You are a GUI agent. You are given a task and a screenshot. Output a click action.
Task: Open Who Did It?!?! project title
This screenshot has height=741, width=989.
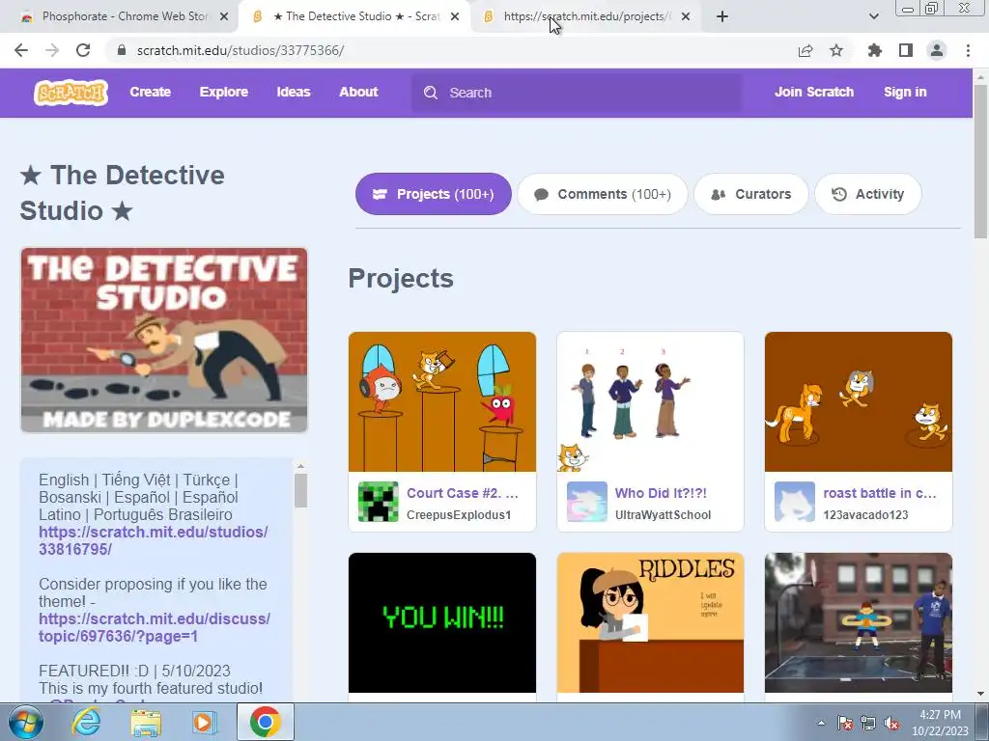(x=661, y=493)
